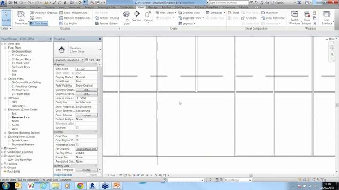Select Show Hidden Lines tool
Screen dimensions: 339x190
pyautogui.click(x=73, y=13)
